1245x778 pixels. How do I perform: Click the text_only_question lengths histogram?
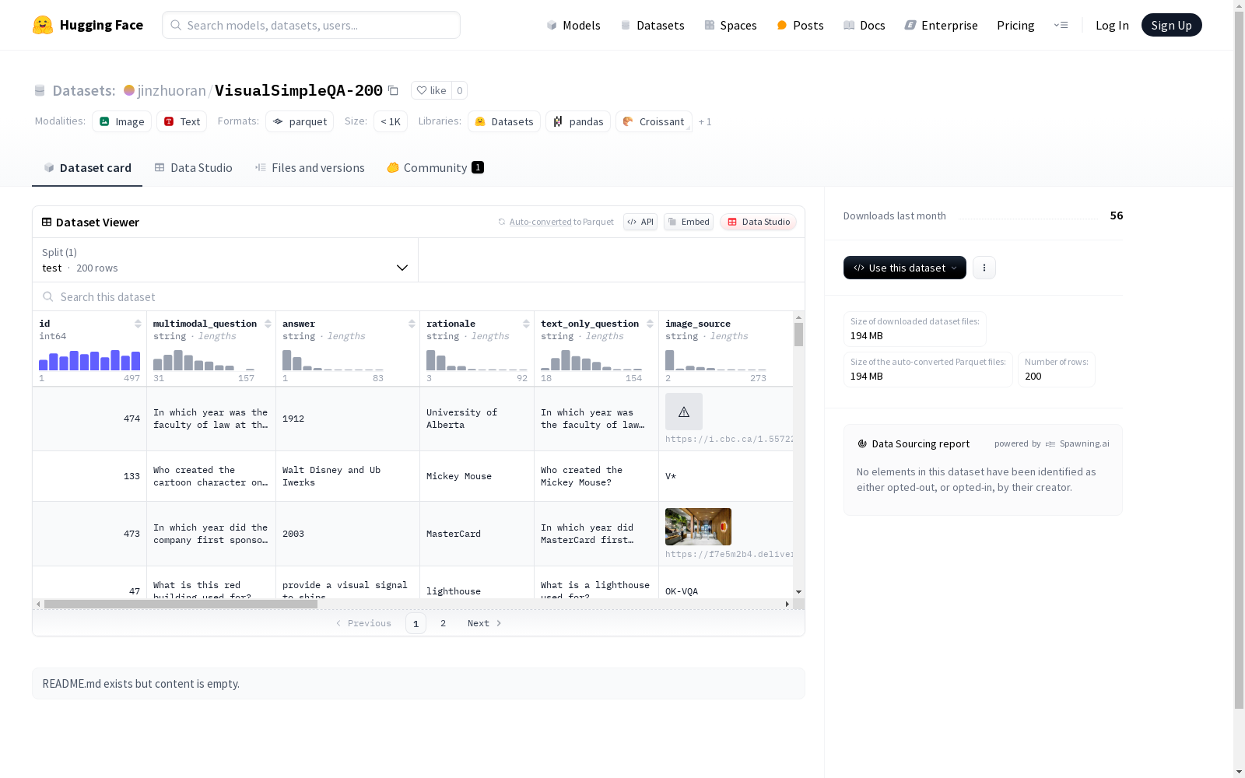[x=591, y=360]
